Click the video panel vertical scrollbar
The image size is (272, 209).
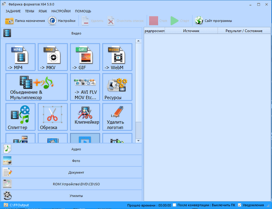click(x=138, y=85)
